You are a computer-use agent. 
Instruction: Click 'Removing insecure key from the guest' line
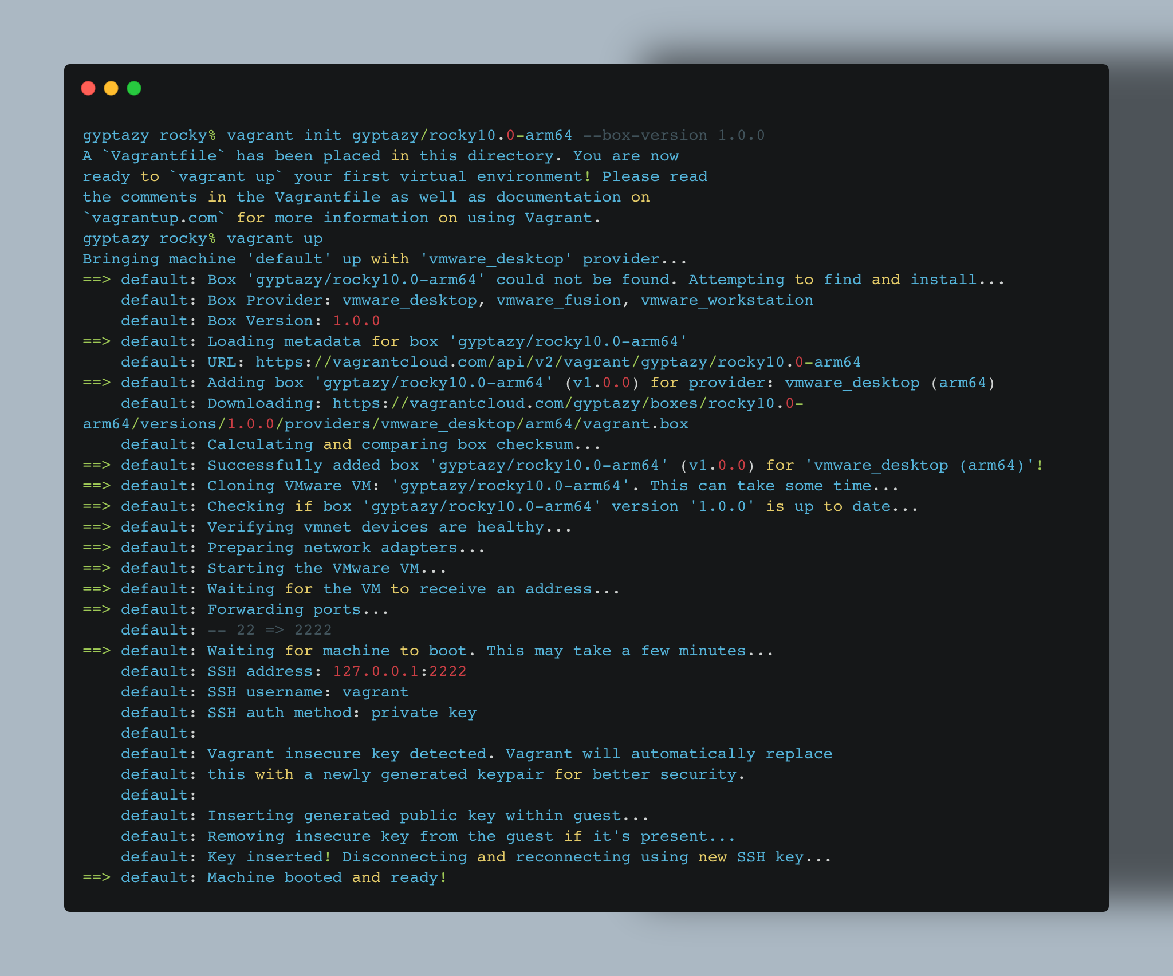tap(428, 837)
